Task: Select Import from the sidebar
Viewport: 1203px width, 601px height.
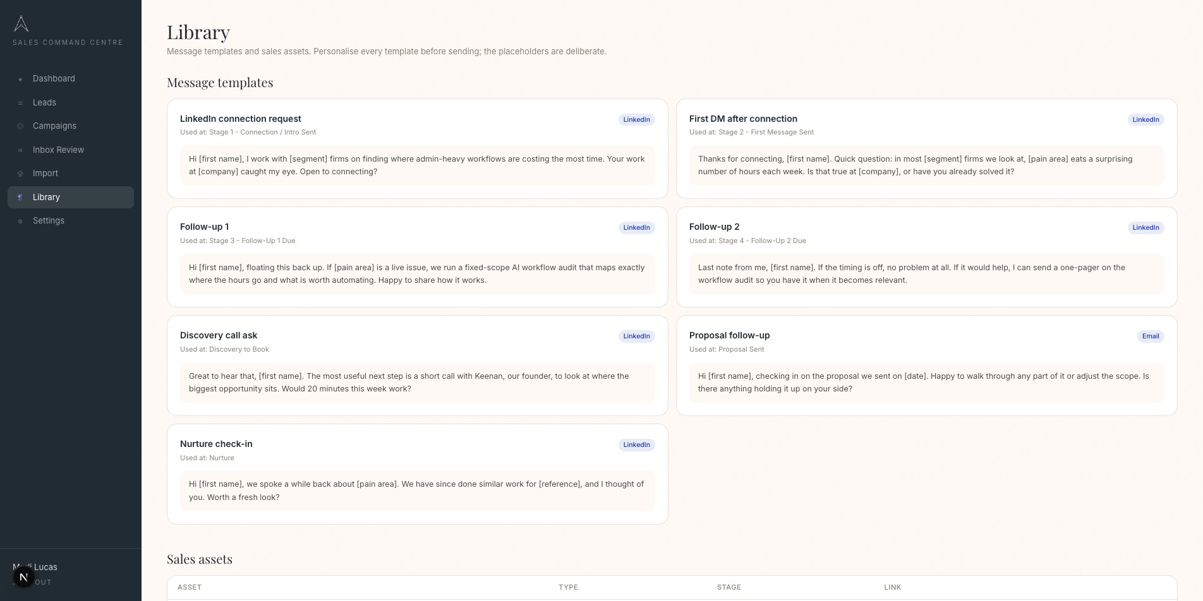Action: [71, 174]
